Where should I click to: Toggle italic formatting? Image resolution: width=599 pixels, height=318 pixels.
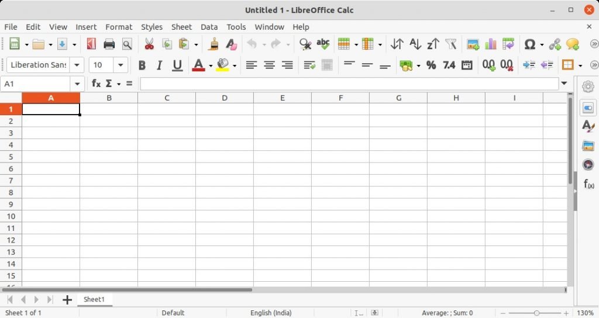point(159,65)
